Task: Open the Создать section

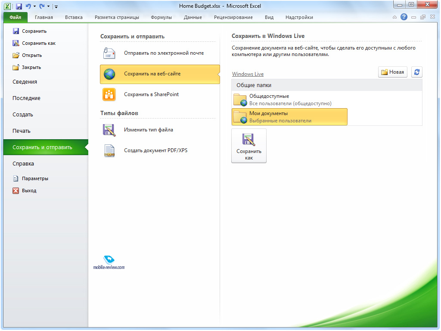Action: click(x=23, y=115)
